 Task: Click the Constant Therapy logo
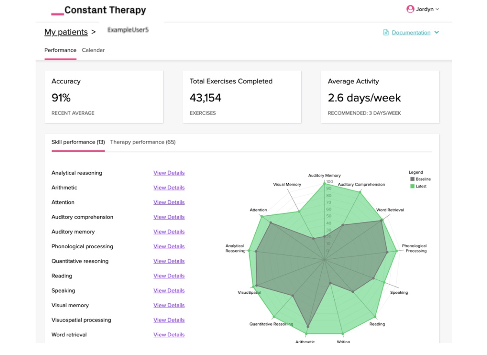pos(99,10)
